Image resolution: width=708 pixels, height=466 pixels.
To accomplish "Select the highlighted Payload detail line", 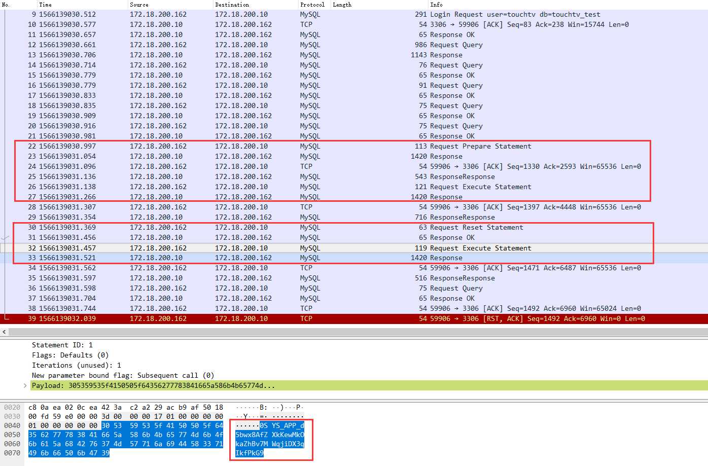I will (x=369, y=385).
